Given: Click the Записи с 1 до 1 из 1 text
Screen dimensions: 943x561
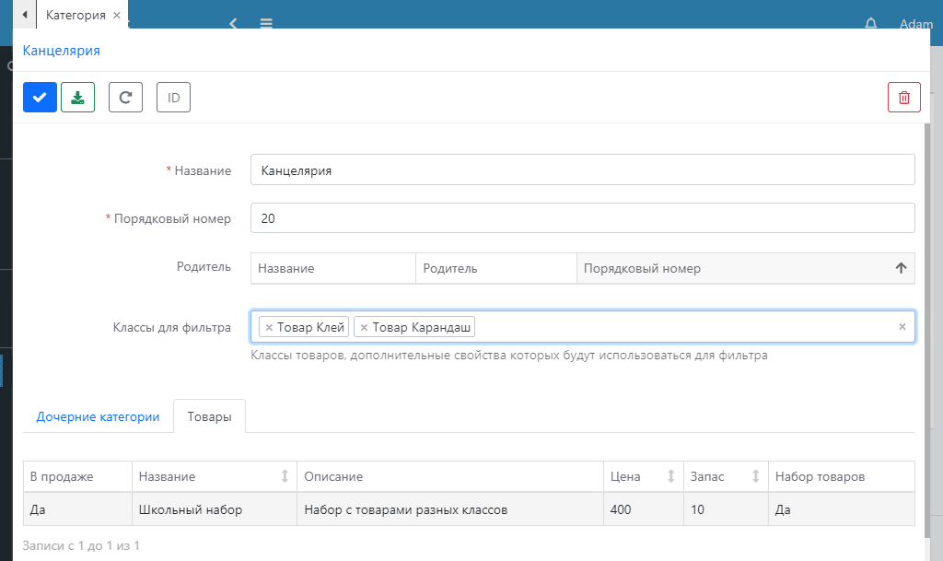Looking at the screenshot, I should (81, 545).
